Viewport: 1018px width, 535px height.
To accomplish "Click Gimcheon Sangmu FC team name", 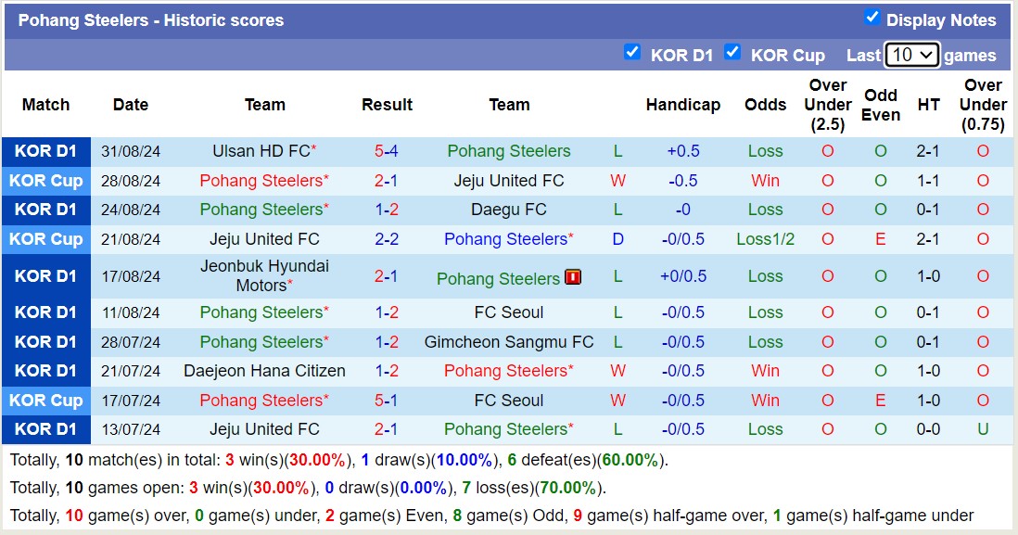I will 509,341.
